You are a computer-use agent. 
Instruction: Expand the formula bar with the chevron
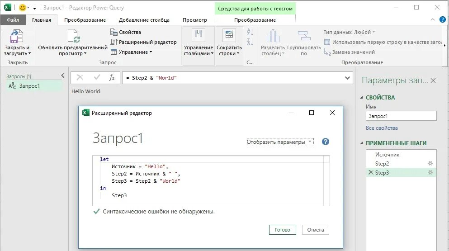[x=347, y=78]
